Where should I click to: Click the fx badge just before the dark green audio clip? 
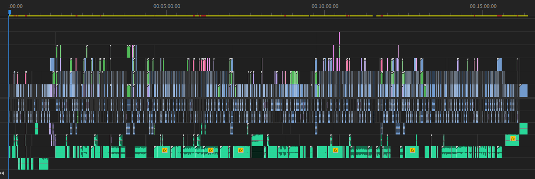tap(241, 150)
